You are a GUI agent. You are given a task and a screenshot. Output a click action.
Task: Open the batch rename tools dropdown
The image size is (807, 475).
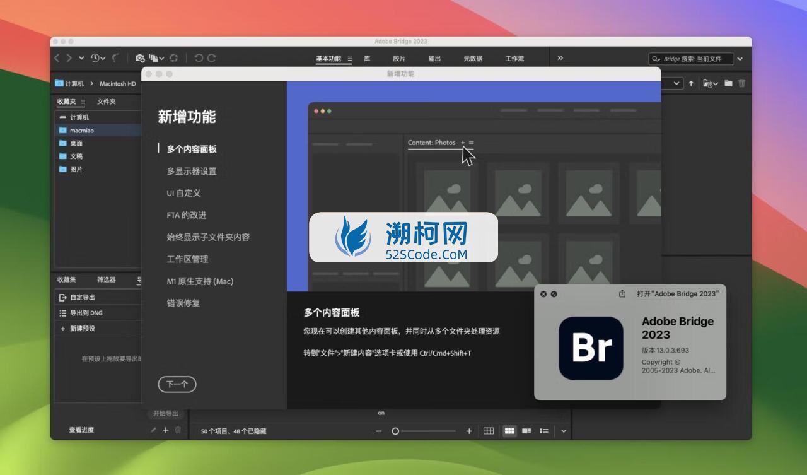pos(156,58)
